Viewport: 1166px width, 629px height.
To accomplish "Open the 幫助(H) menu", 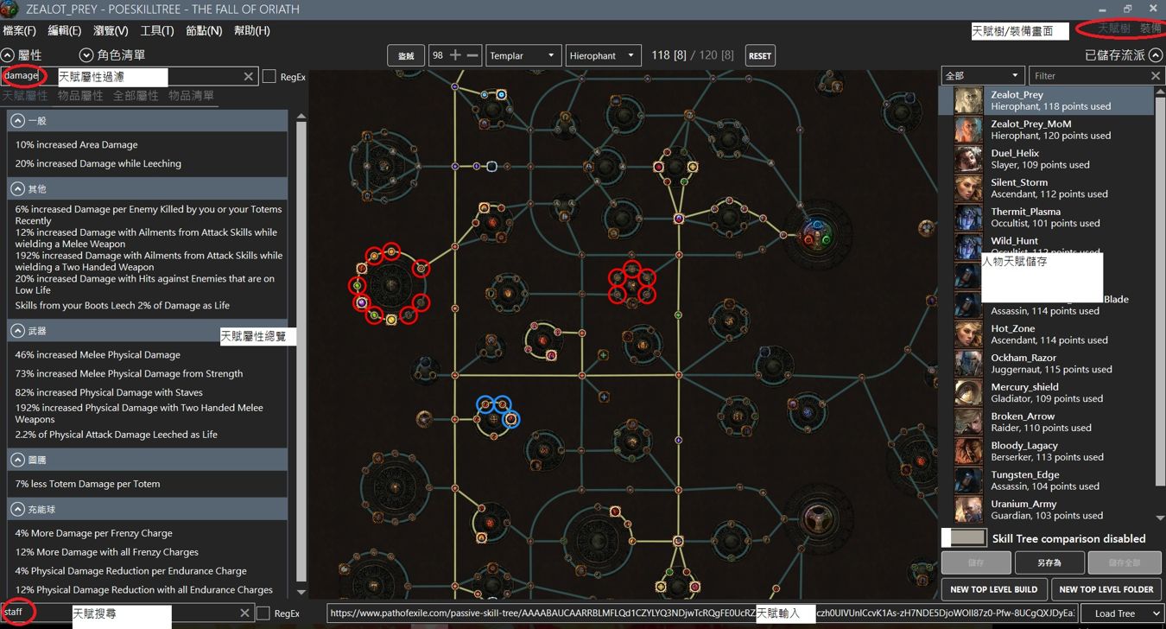I will click(x=252, y=31).
